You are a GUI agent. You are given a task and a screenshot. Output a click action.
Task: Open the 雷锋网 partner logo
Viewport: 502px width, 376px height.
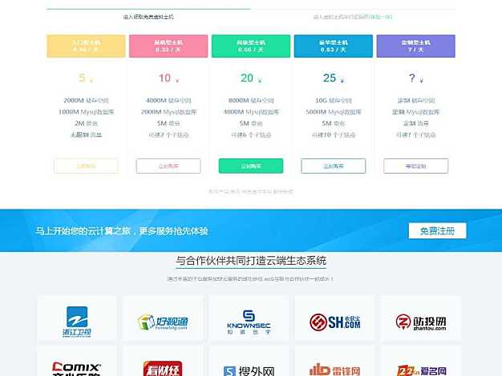(335, 370)
